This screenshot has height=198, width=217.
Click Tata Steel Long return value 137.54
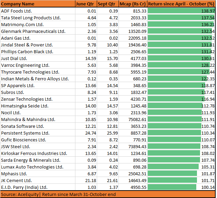(208, 18)
